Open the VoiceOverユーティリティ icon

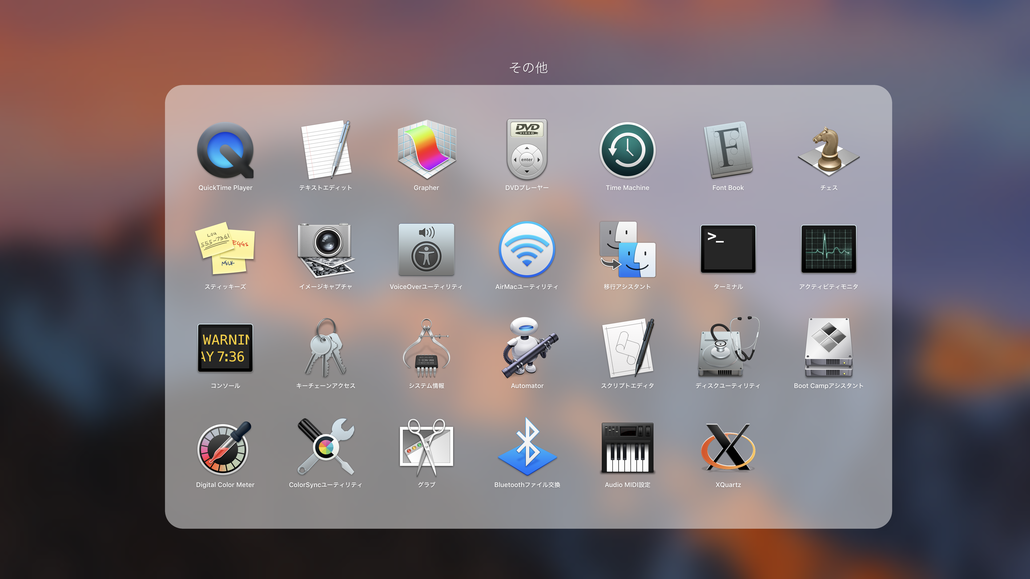click(x=427, y=249)
